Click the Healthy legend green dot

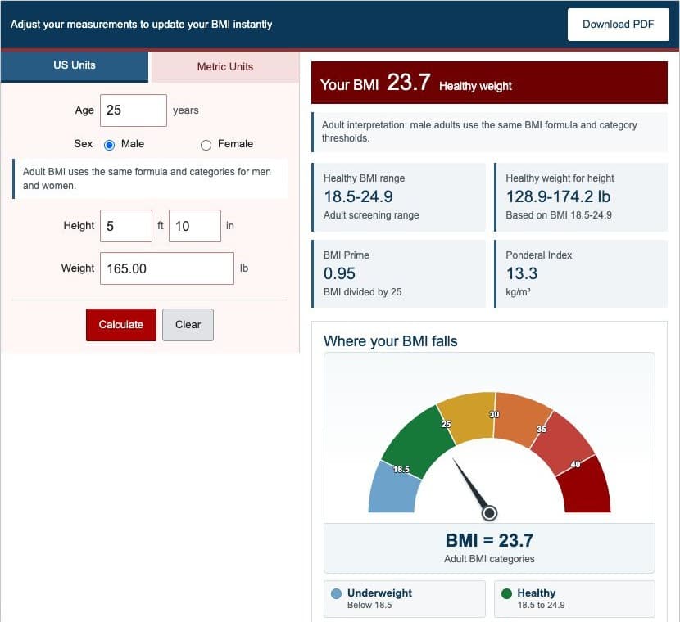(x=506, y=593)
